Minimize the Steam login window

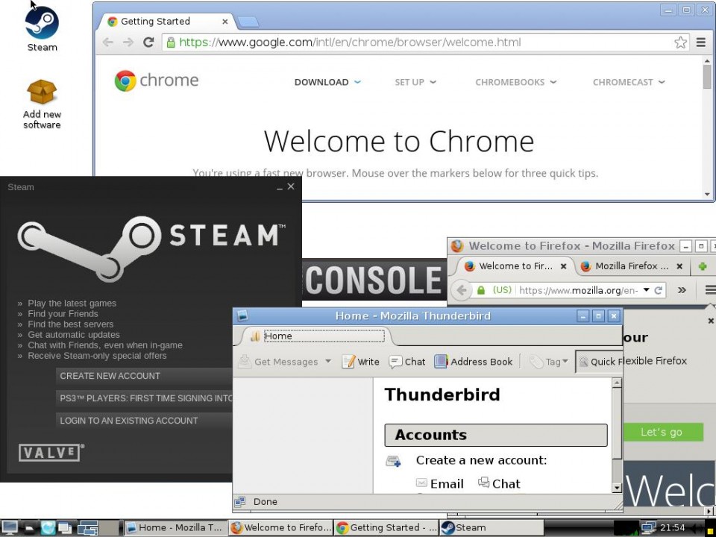(280, 187)
